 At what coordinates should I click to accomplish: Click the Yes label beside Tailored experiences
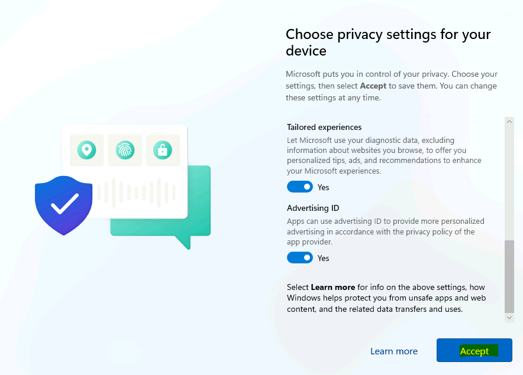[323, 188]
